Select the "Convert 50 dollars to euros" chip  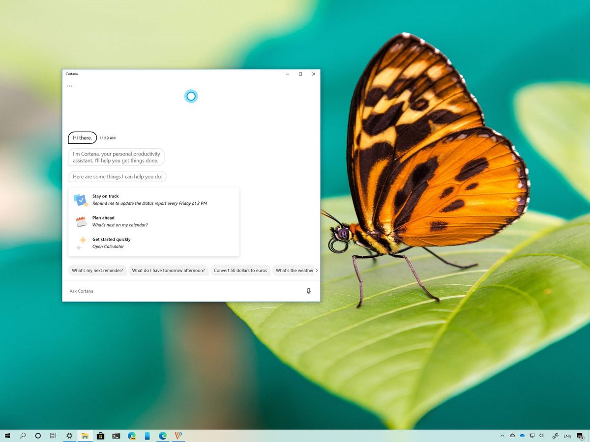point(240,270)
